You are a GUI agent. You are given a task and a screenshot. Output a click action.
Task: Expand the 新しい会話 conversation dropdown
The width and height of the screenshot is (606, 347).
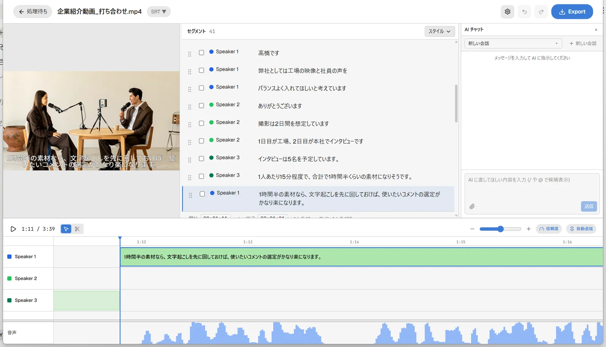coord(513,44)
